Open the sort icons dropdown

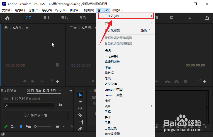click(60, 126)
